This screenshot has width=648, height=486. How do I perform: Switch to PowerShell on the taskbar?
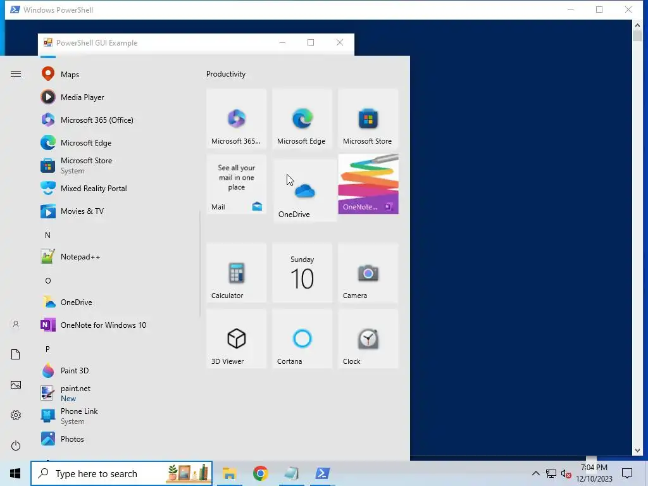coord(322,473)
